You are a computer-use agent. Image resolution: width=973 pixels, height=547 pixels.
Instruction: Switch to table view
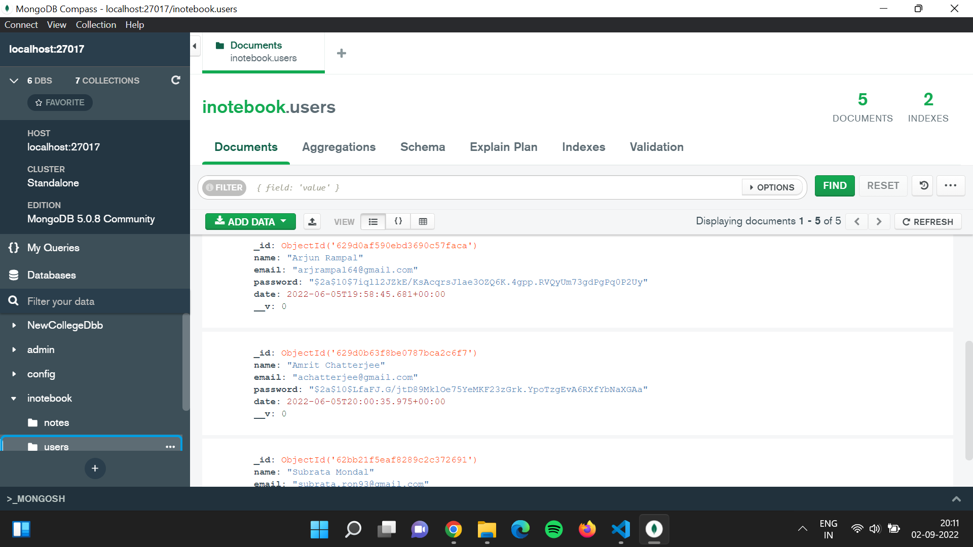tap(423, 221)
